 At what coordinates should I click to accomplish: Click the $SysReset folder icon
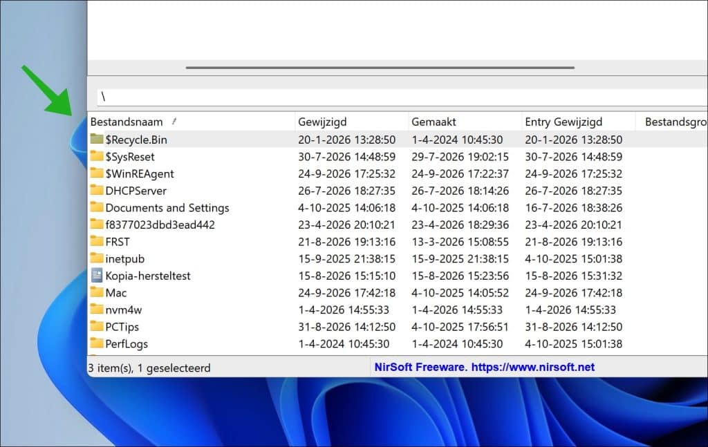(x=97, y=156)
